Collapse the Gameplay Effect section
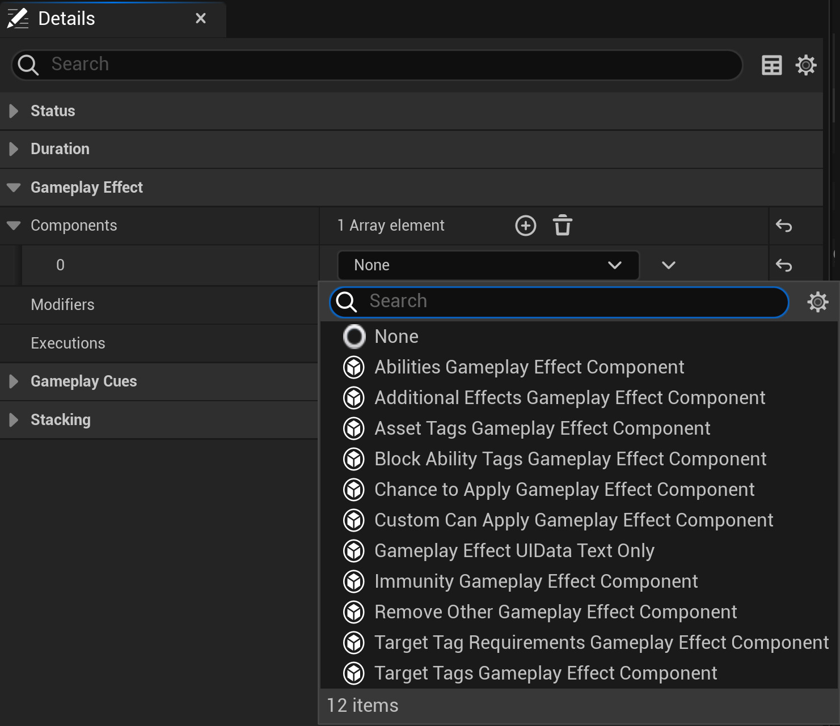 coord(14,188)
